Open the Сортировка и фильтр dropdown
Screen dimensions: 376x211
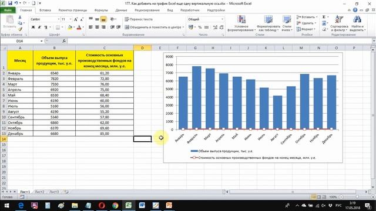[339, 23]
